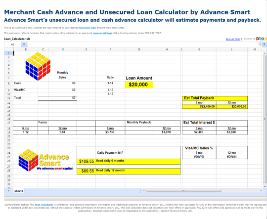The width and height of the screenshot is (267, 219).
Task: Select the $169.55 fixed daily cell
Action: (x=87, y=162)
